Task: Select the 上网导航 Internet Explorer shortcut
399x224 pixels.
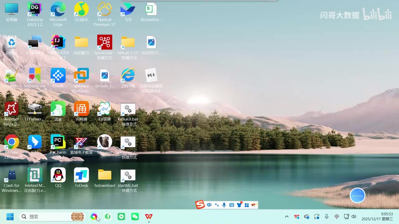Action: [x=128, y=78]
